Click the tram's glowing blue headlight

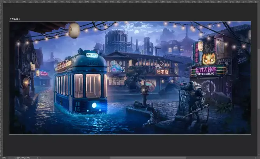point(94,105)
